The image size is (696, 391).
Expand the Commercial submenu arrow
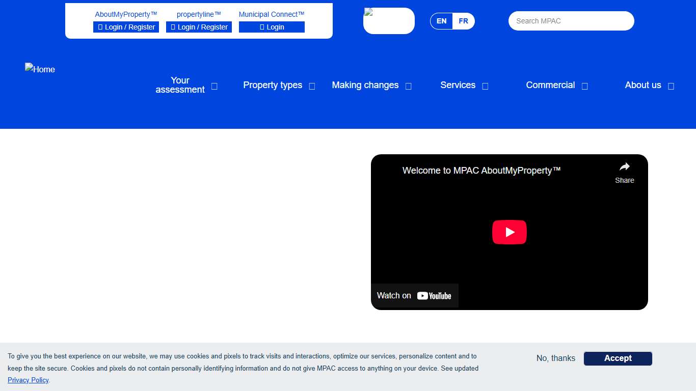(584, 86)
